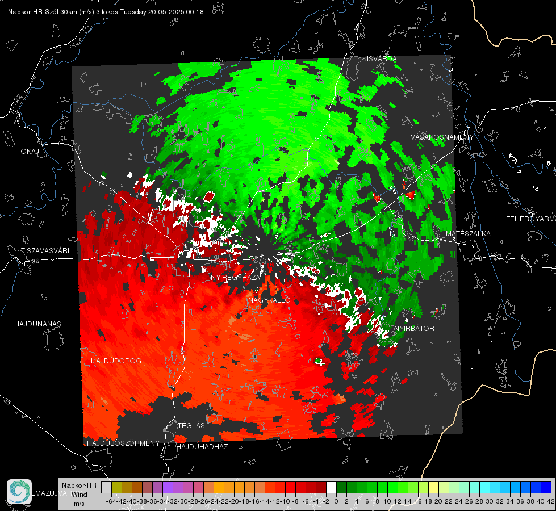
Task: Select the TÉGLÁS town label
Action: (x=191, y=425)
